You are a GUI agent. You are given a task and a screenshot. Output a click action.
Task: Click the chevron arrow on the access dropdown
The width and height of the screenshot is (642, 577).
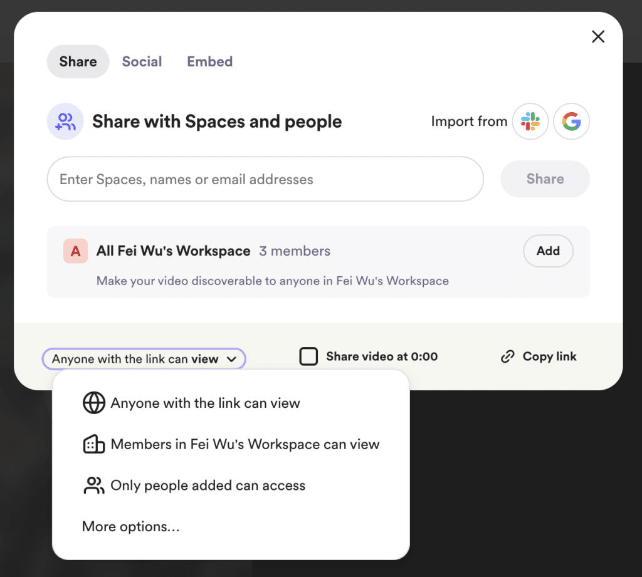click(231, 360)
